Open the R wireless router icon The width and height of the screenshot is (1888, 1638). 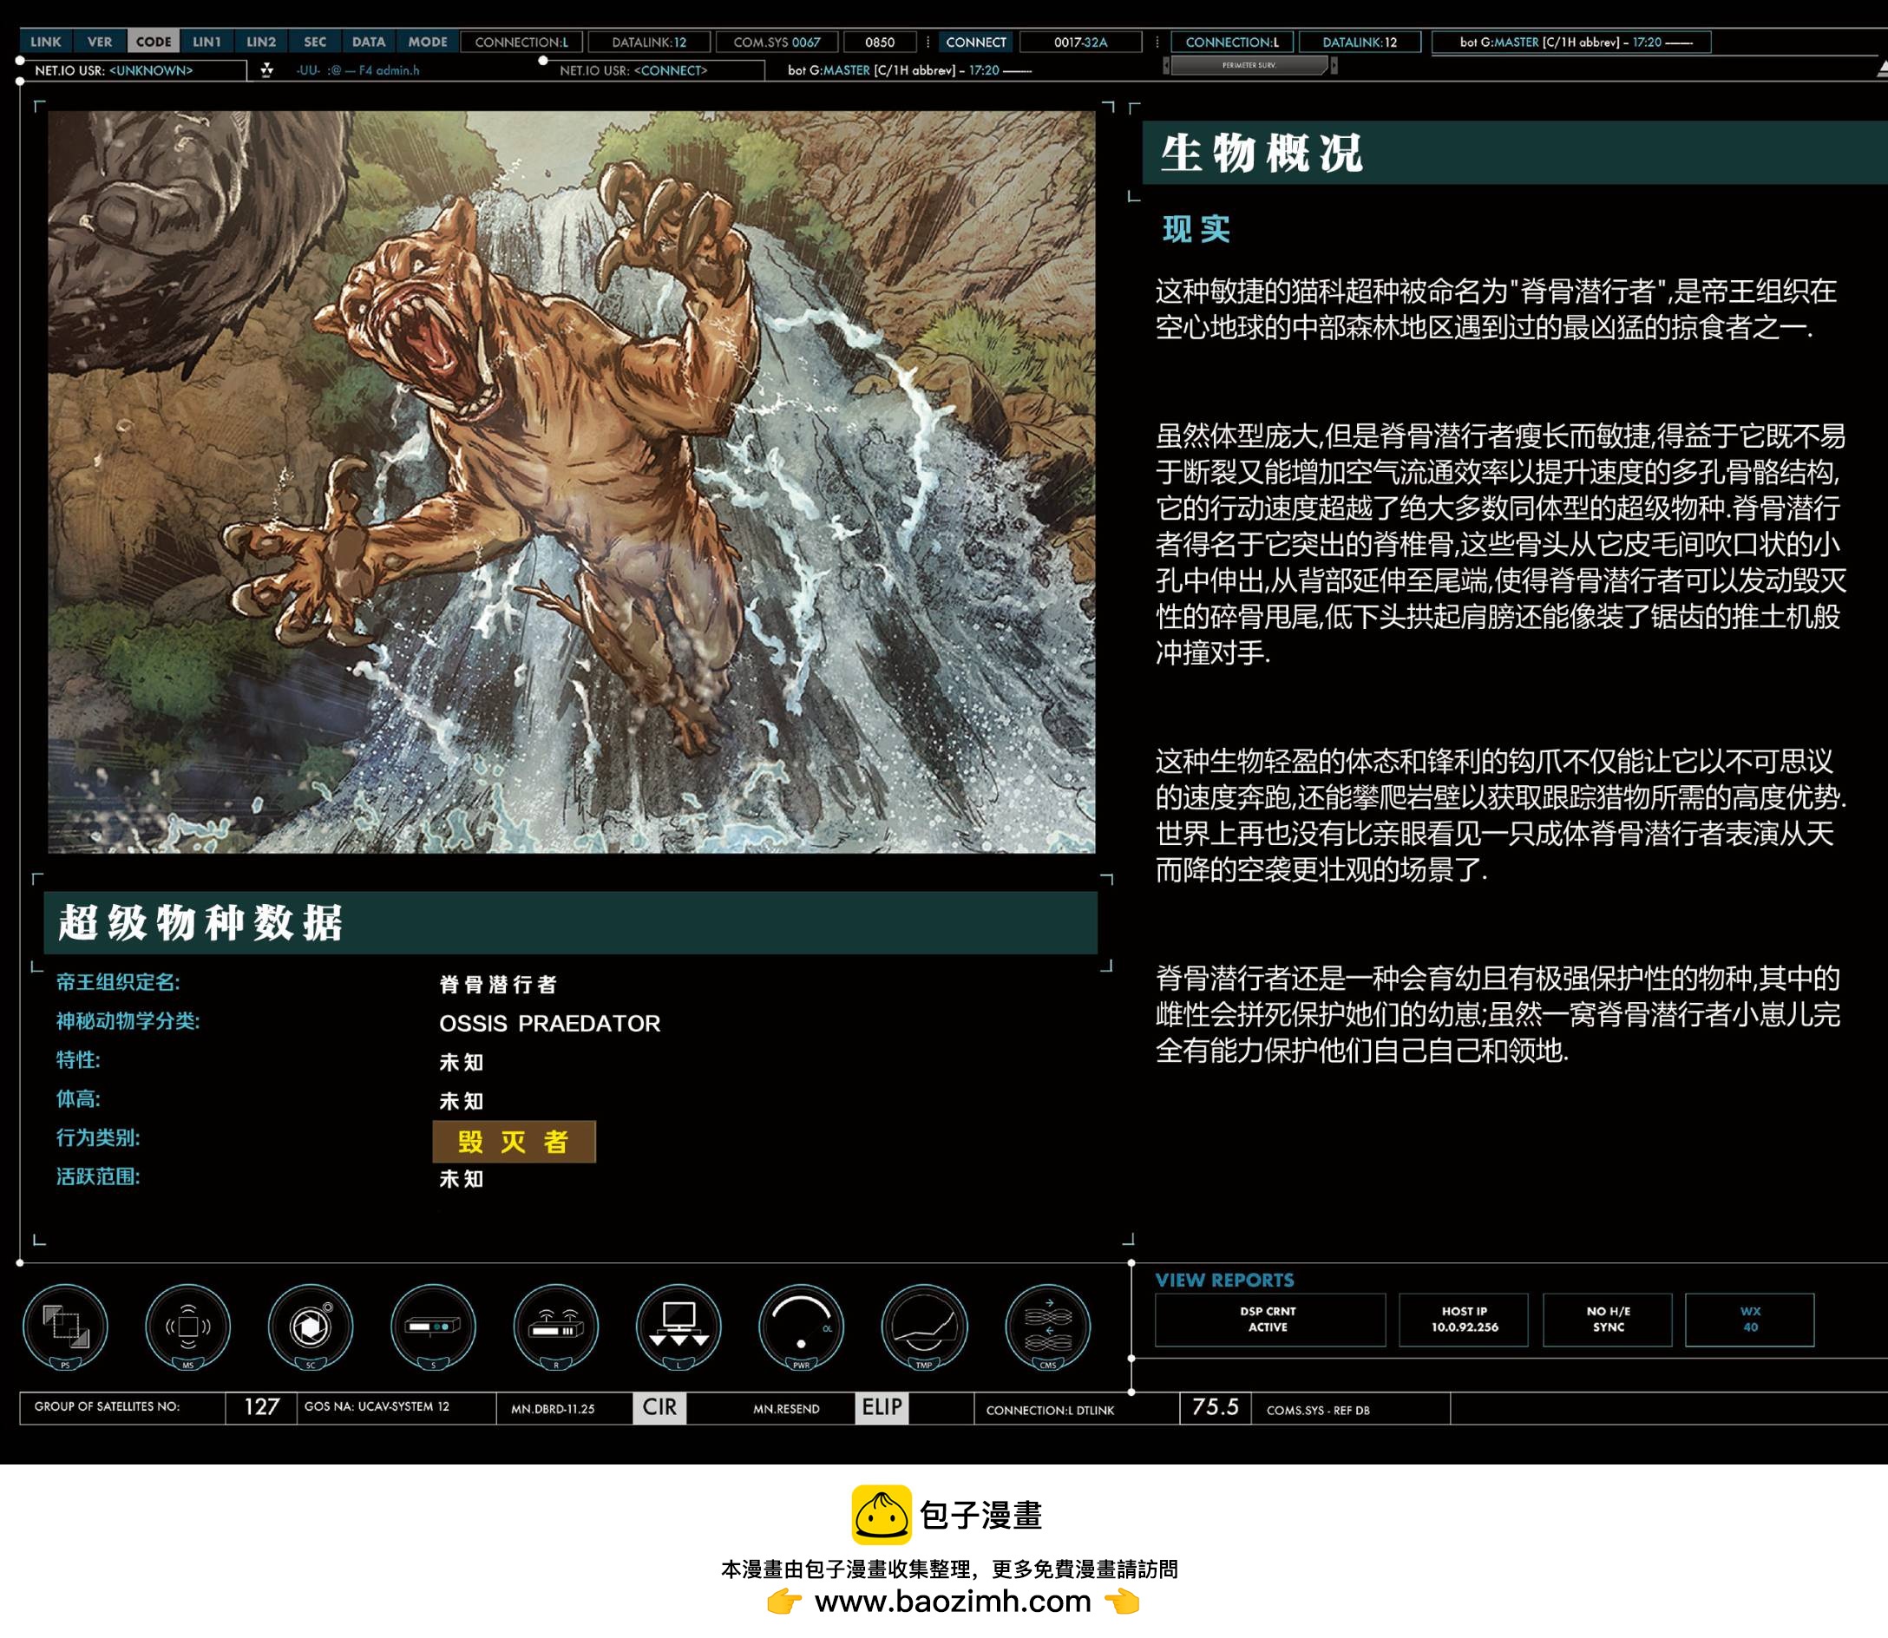(556, 1327)
